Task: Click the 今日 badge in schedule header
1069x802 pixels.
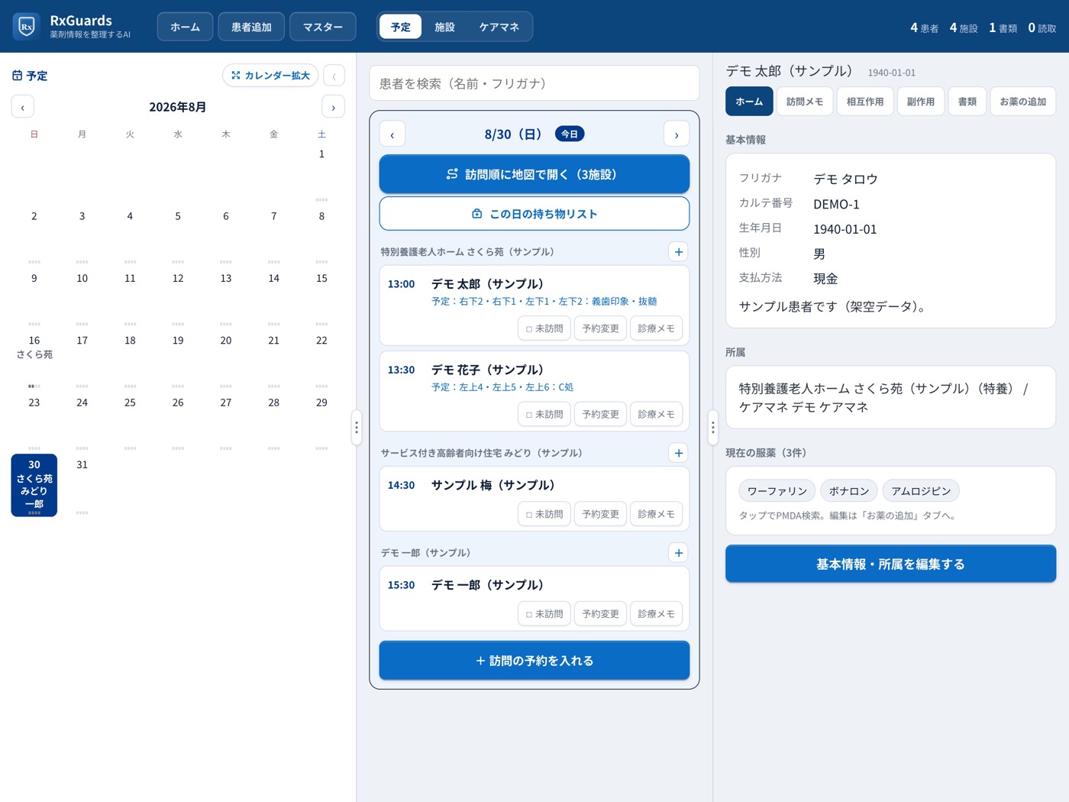Action: click(x=570, y=134)
